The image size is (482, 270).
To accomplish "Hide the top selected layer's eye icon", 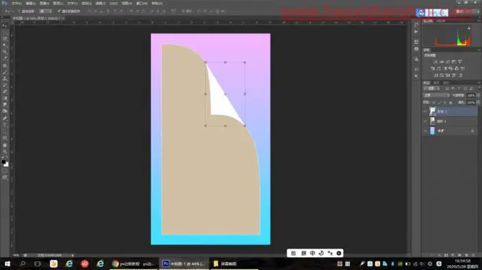I will pyautogui.click(x=425, y=112).
